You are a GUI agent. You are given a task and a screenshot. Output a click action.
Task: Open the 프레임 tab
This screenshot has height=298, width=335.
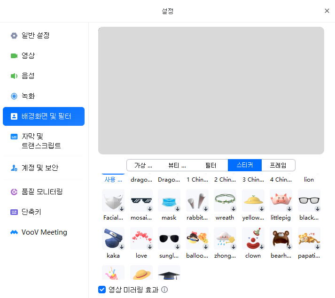278,165
